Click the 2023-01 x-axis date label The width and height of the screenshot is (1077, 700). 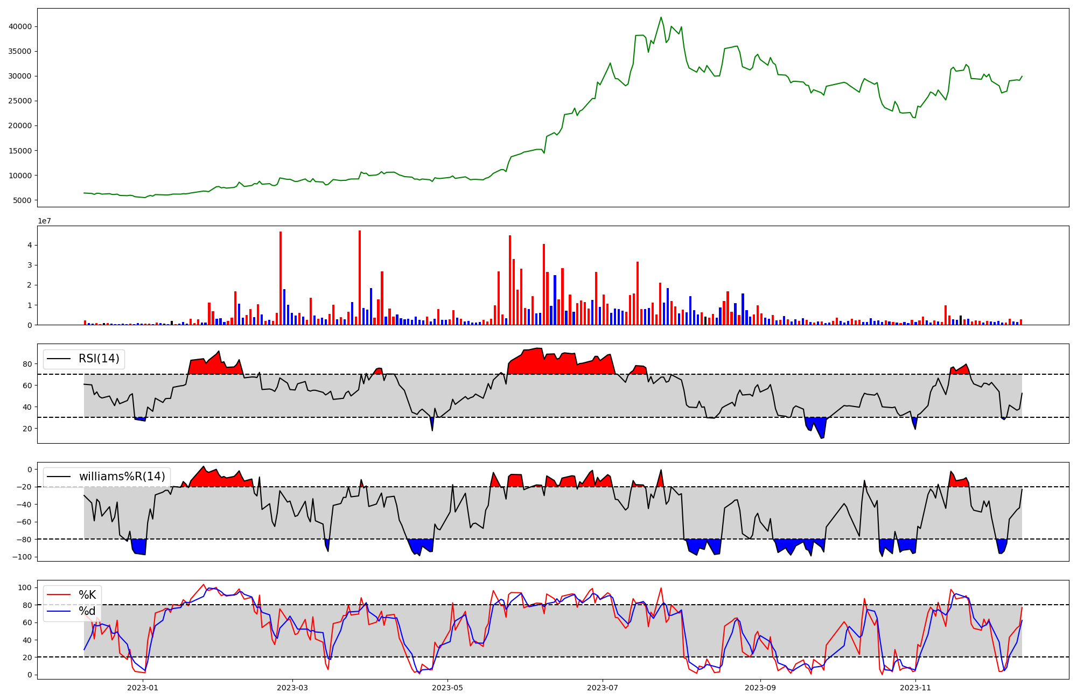pyautogui.click(x=143, y=688)
